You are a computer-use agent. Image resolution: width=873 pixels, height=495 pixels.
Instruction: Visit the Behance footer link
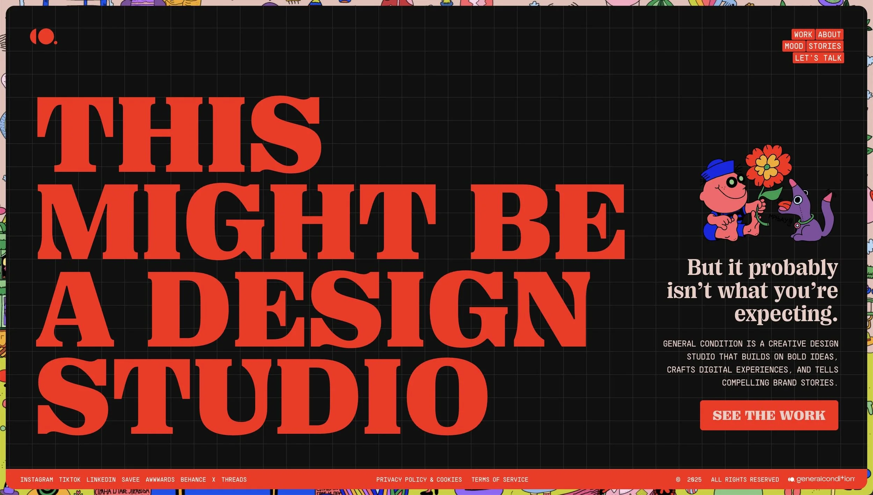tap(193, 480)
